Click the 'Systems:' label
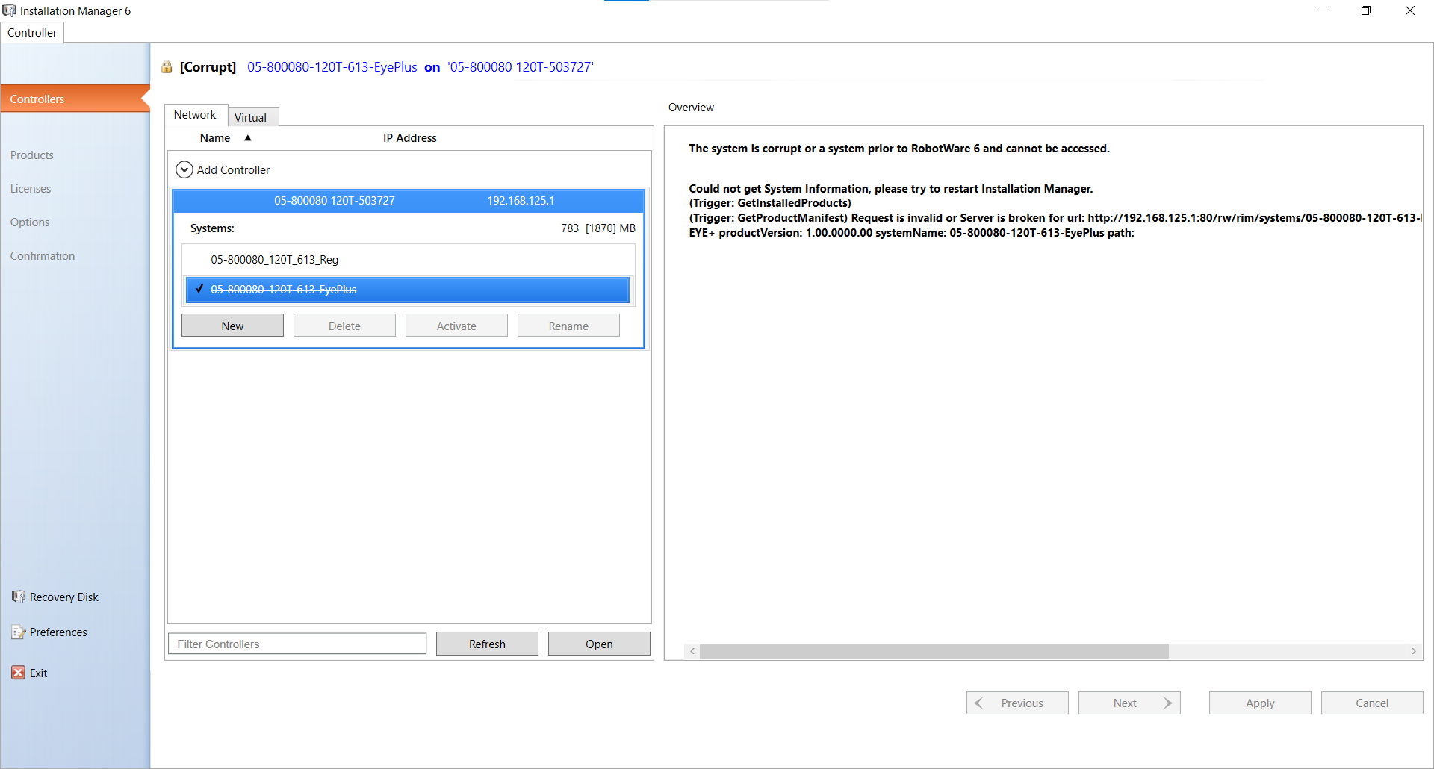 212,228
